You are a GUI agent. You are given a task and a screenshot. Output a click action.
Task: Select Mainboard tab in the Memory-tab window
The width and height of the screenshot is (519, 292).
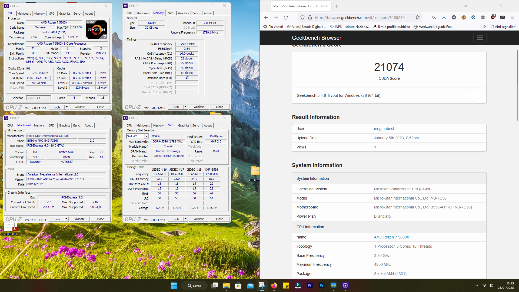pyautogui.click(x=143, y=13)
